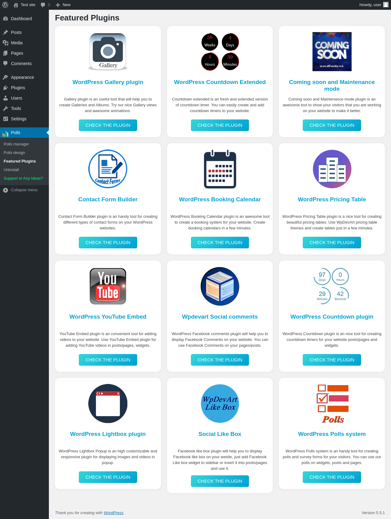Open the Social Like Box title link
The height and width of the screenshot is (519, 391).
coord(220,434)
